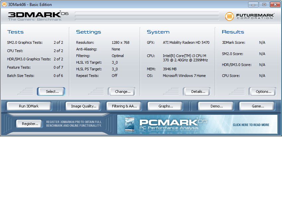Open the results Options... button
The width and height of the screenshot is (282, 199).
(x=262, y=92)
